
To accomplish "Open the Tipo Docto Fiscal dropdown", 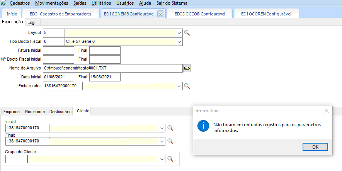I will [x=179, y=42].
